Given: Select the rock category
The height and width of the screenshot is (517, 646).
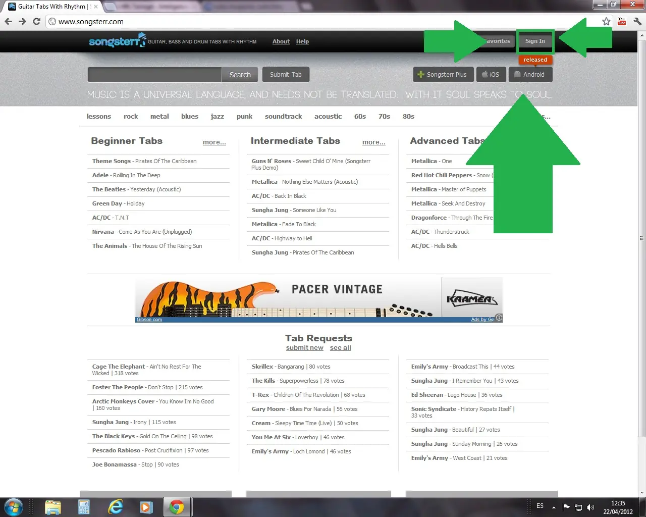Looking at the screenshot, I should (x=131, y=116).
